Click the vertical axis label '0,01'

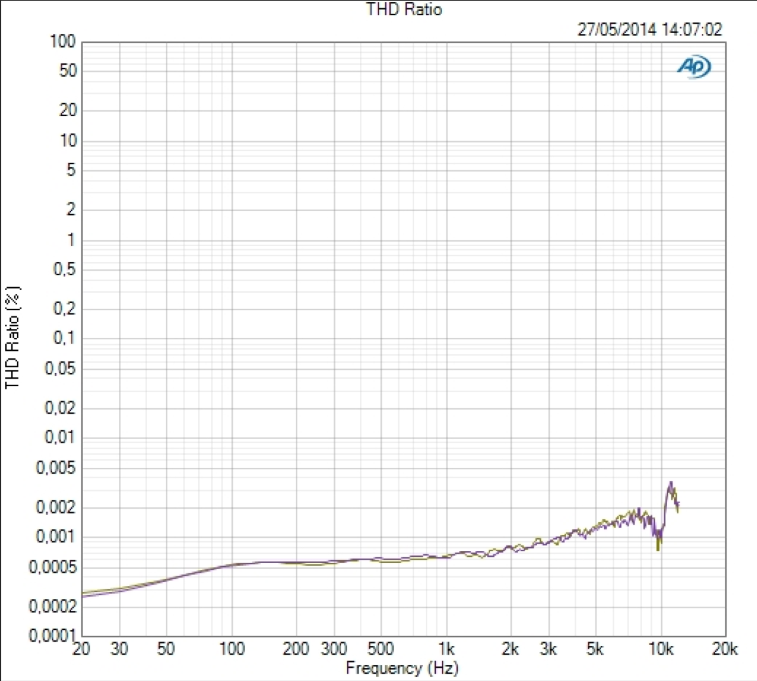(60, 438)
